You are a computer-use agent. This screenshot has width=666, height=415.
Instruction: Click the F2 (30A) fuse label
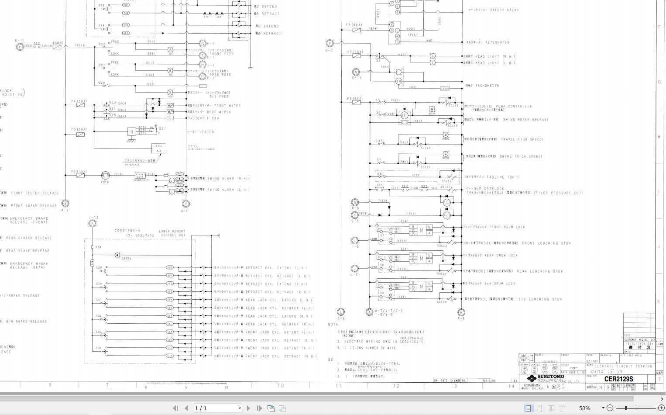pyautogui.click(x=355, y=52)
